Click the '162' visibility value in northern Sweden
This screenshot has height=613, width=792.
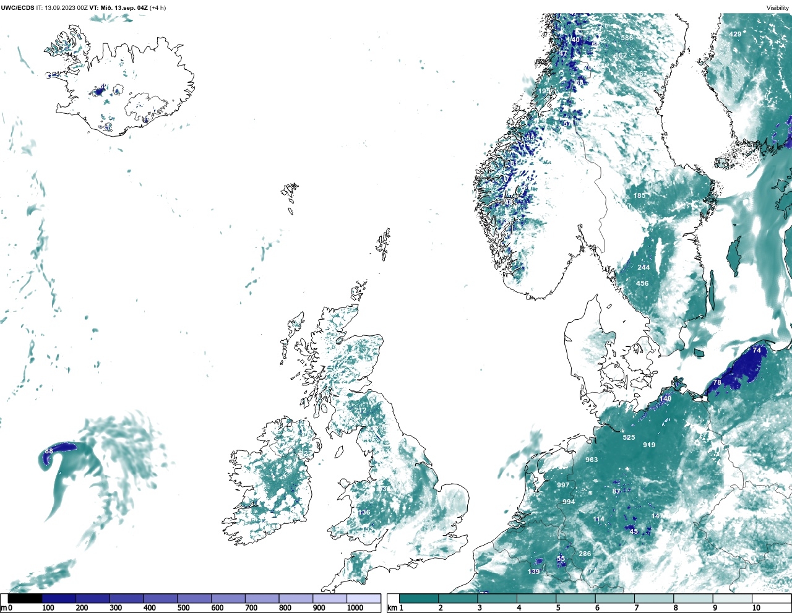pos(621,56)
